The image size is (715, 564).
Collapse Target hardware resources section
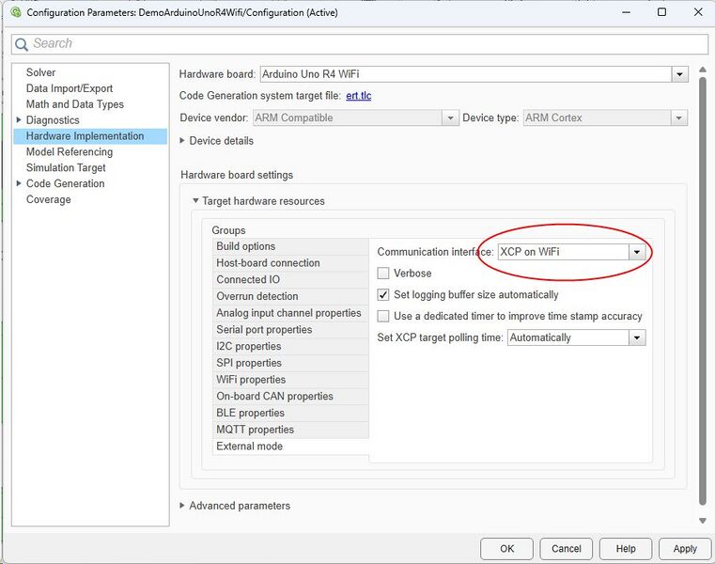pos(195,201)
